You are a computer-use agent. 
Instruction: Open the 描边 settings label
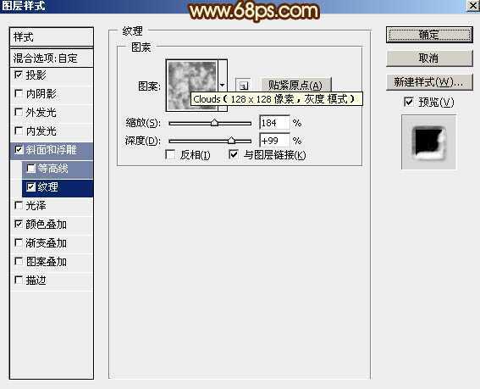click(x=36, y=281)
